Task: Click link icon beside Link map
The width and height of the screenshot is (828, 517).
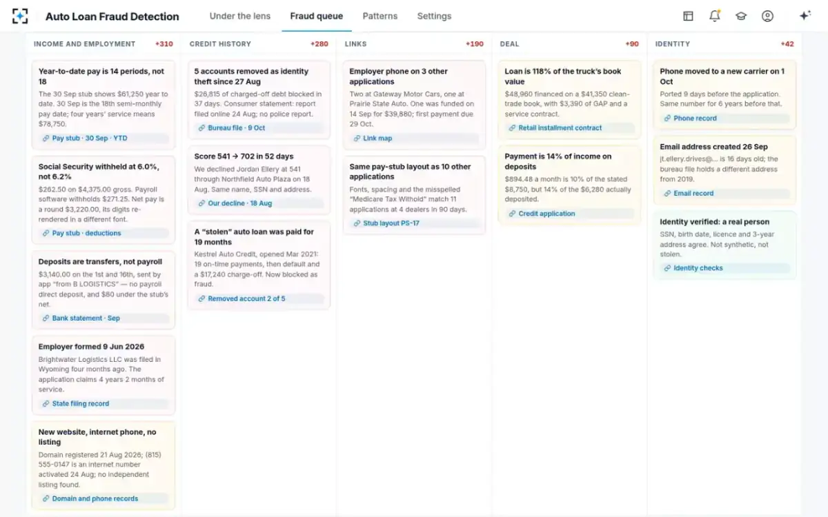Action: [357, 138]
